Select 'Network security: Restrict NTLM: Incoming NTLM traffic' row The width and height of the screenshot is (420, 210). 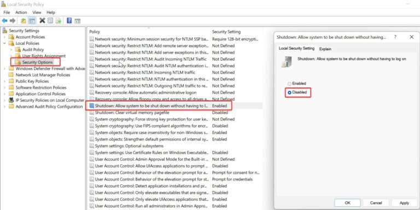tap(175, 72)
